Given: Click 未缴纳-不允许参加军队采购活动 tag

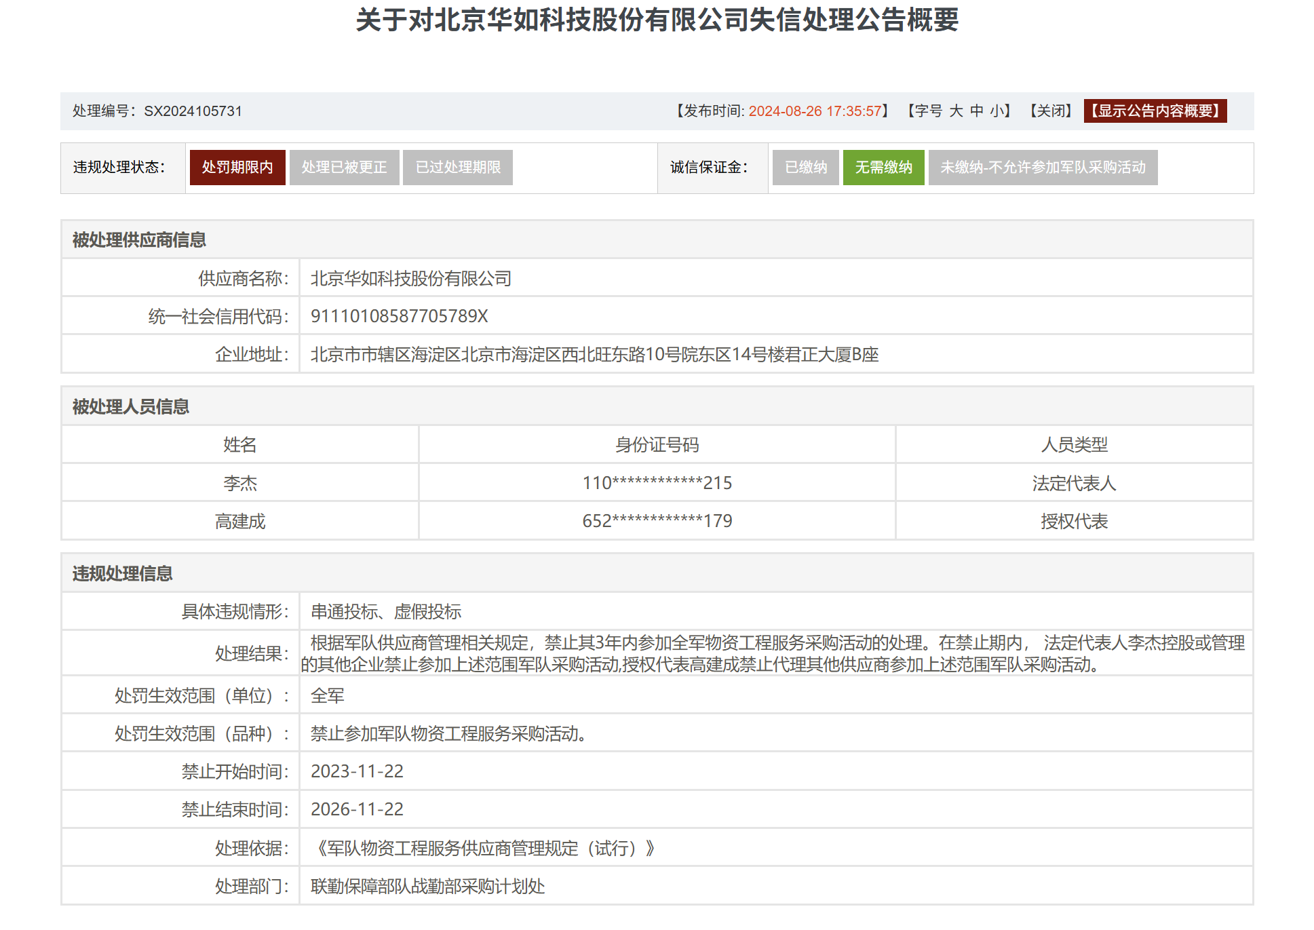Looking at the screenshot, I should coord(1043,168).
